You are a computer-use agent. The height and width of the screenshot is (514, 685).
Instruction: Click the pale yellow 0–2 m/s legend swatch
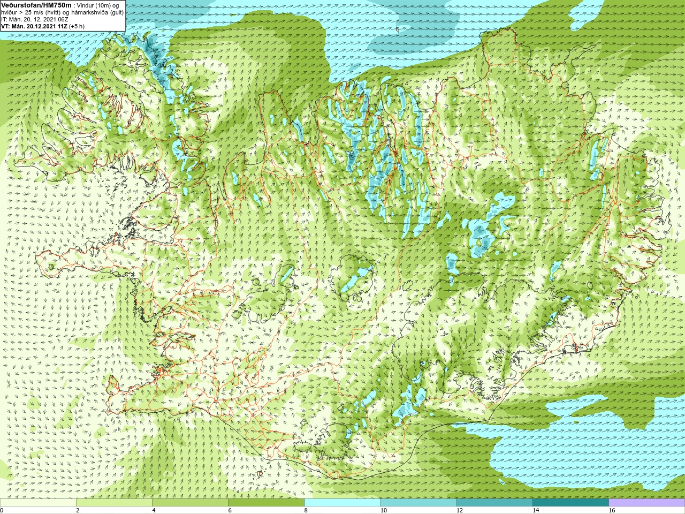38,503
